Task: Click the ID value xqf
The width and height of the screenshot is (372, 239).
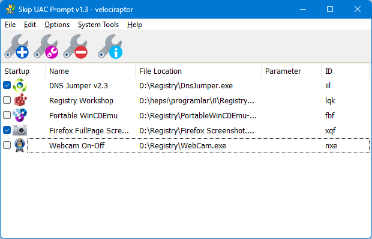Action: click(x=330, y=130)
